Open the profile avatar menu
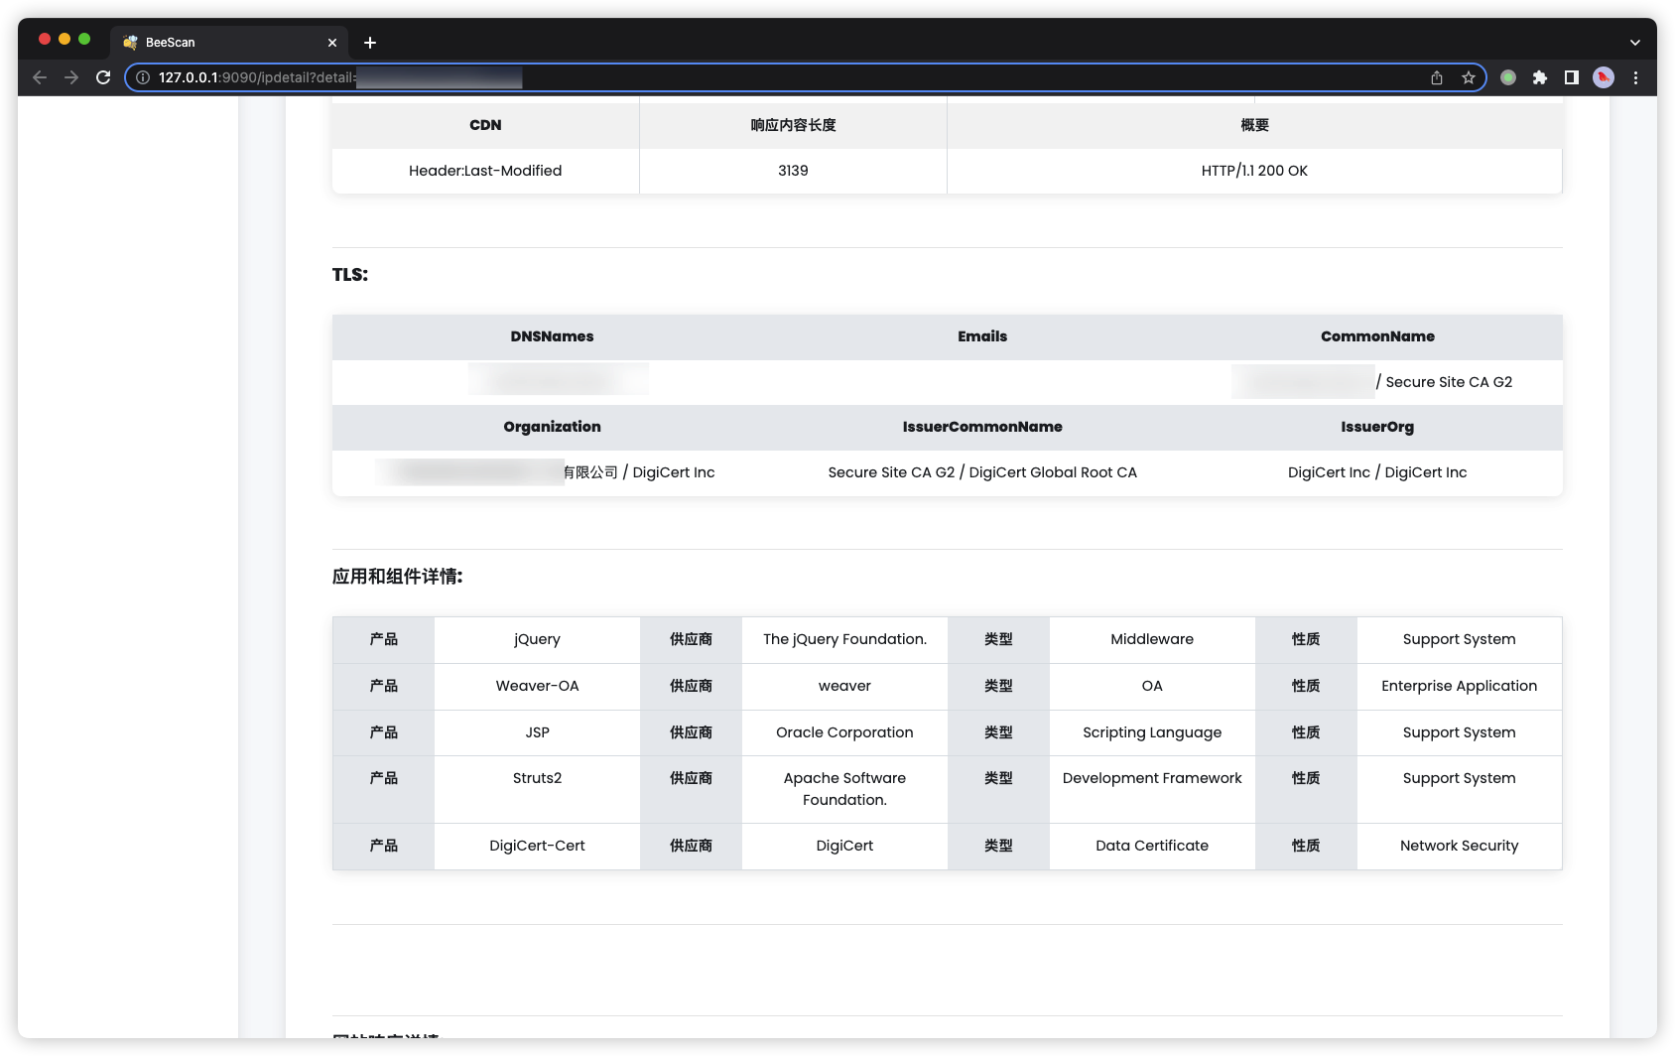Viewport: 1675px width, 1056px height. pyautogui.click(x=1604, y=77)
